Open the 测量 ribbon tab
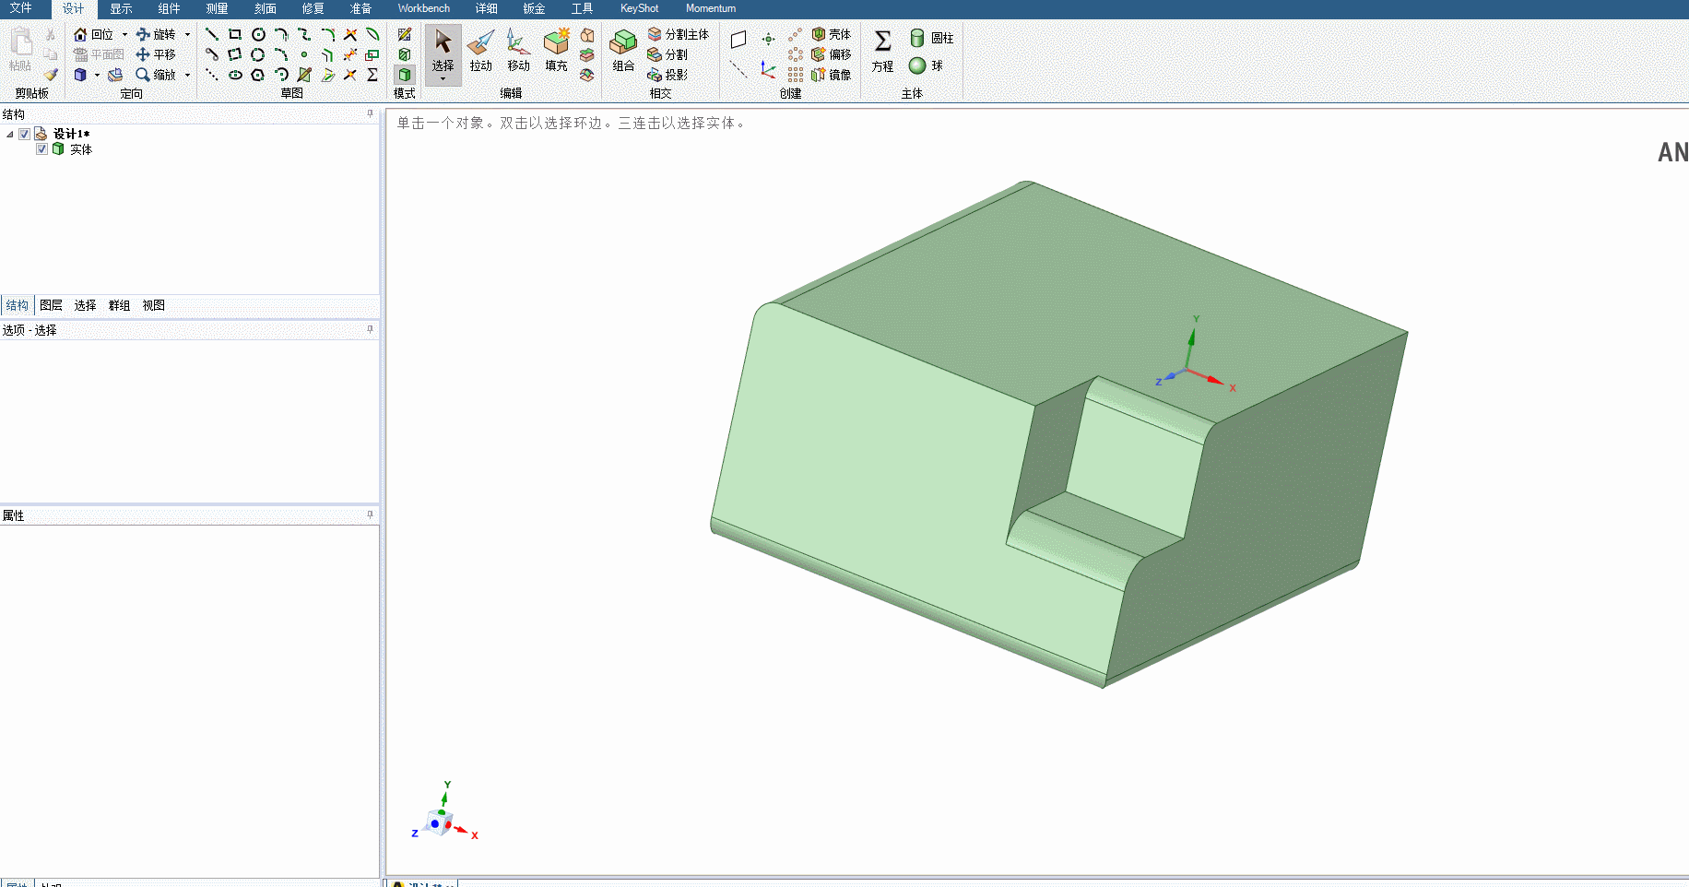The image size is (1689, 887). tap(217, 8)
